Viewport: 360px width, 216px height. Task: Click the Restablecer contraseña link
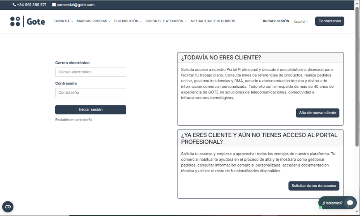point(74,120)
